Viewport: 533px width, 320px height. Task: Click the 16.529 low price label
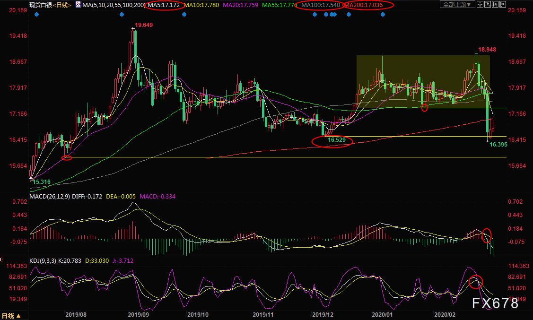pyautogui.click(x=337, y=140)
